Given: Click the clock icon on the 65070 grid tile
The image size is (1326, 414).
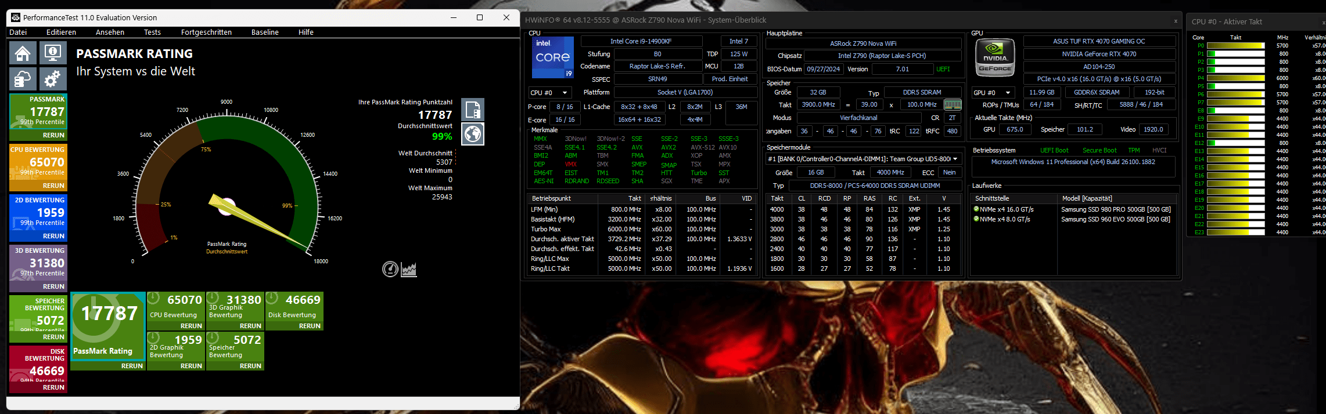Looking at the screenshot, I should [154, 298].
